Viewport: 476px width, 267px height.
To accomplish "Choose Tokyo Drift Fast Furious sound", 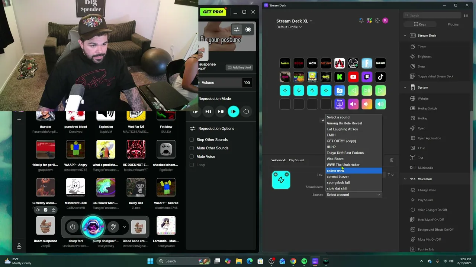I will (x=354, y=153).
